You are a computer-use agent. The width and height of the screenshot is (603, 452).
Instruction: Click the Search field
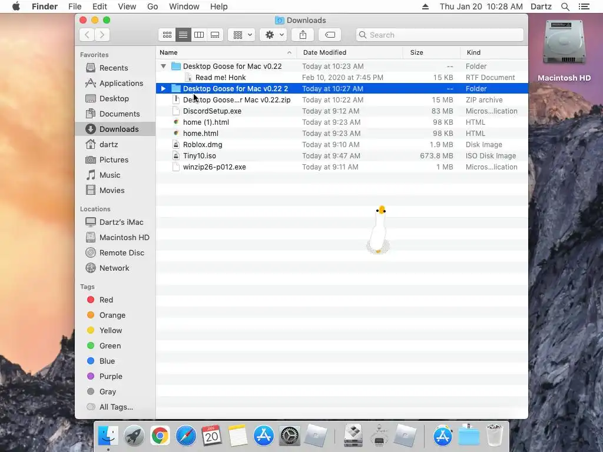[439, 35]
